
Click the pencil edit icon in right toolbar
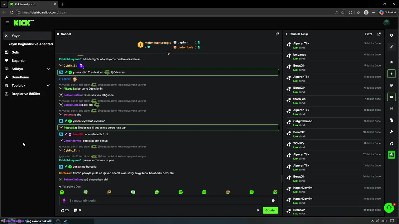click(392, 47)
